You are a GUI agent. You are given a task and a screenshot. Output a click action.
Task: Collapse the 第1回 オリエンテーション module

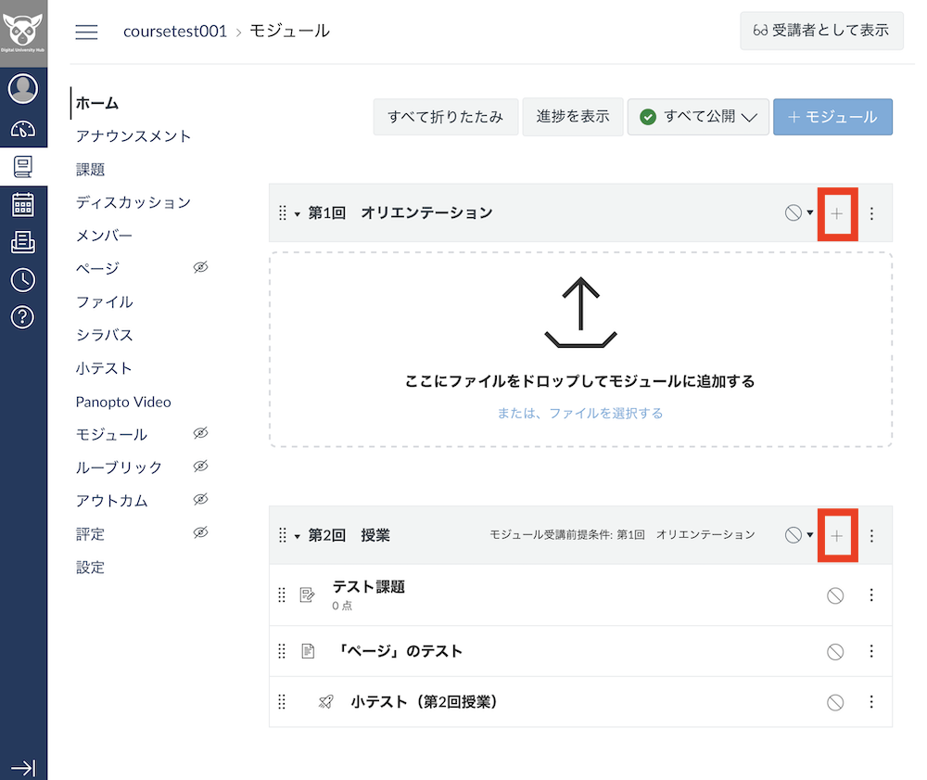[296, 213]
